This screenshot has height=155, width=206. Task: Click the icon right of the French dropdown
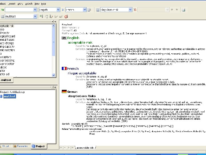89,10
